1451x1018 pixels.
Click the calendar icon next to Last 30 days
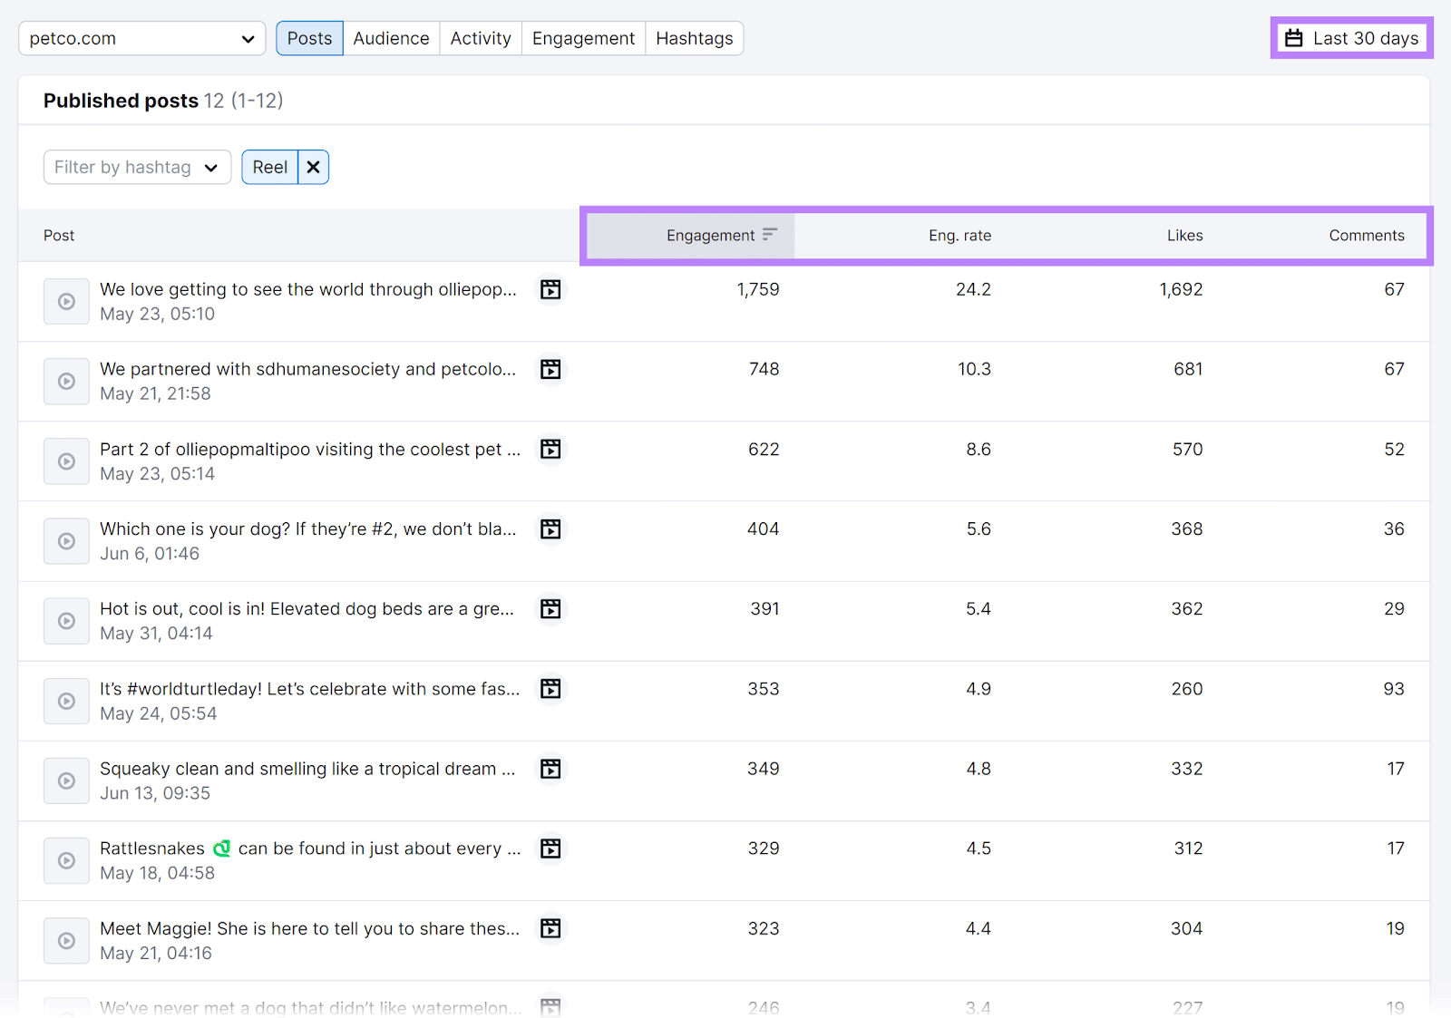(1293, 38)
